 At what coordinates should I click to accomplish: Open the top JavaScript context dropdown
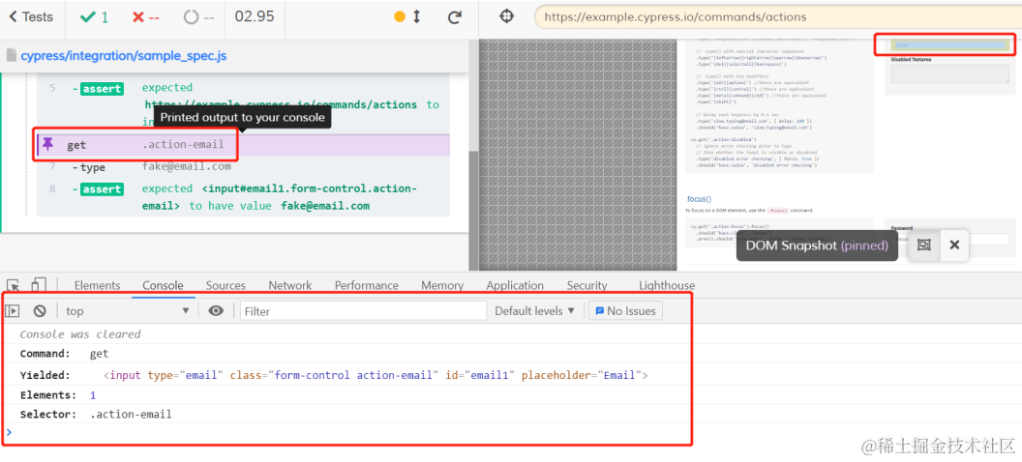click(128, 311)
